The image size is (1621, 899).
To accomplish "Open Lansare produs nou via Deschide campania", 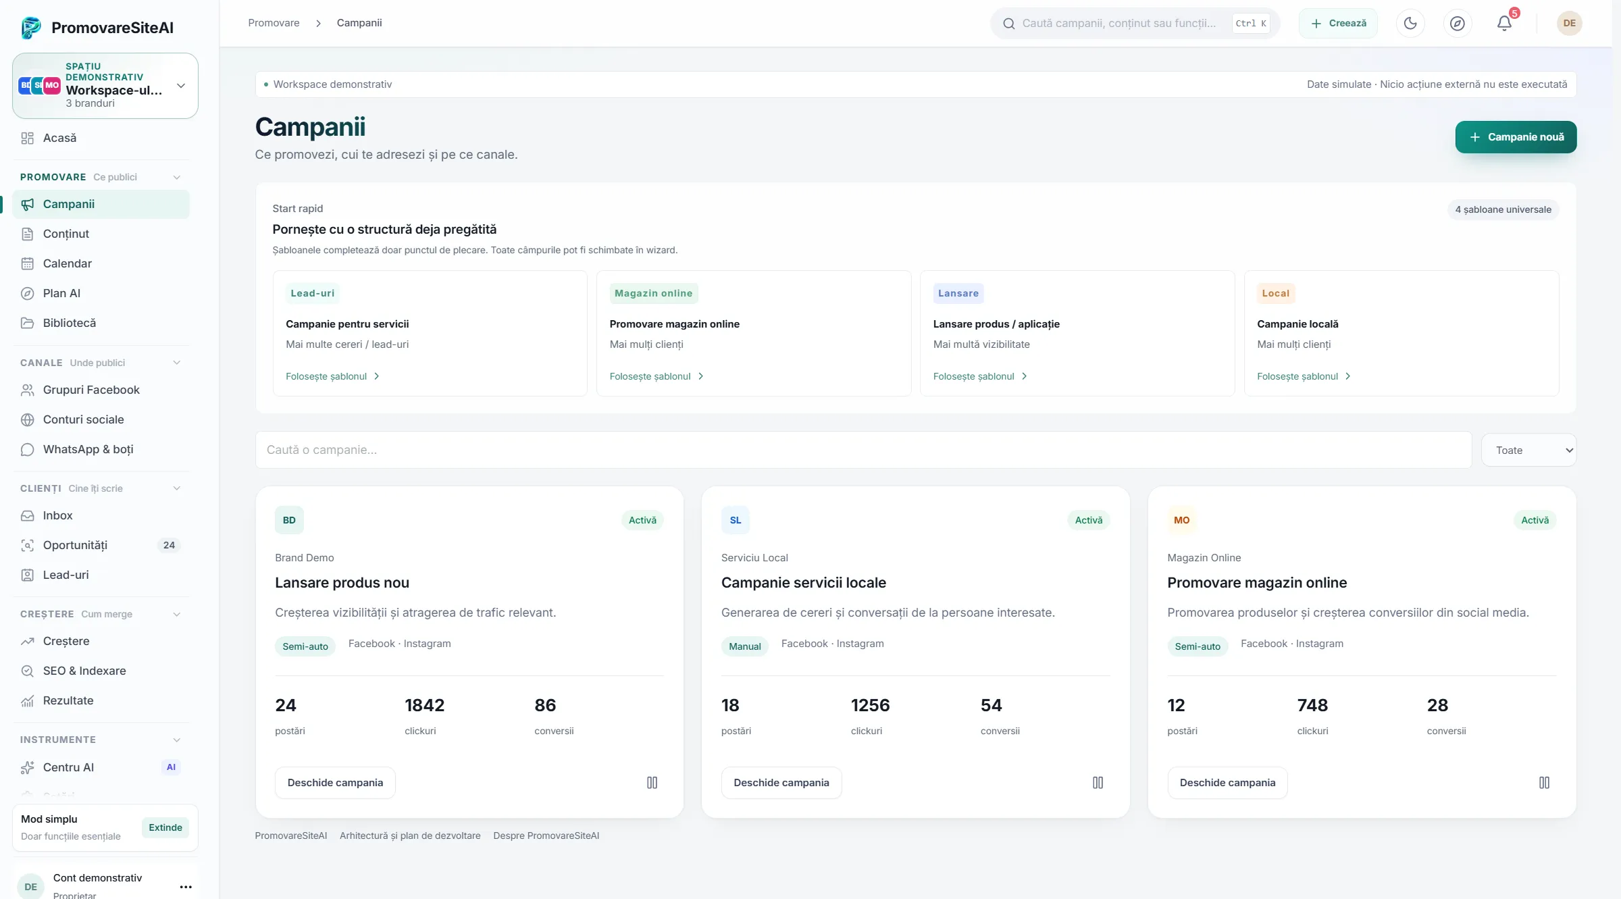I will click(x=335, y=783).
